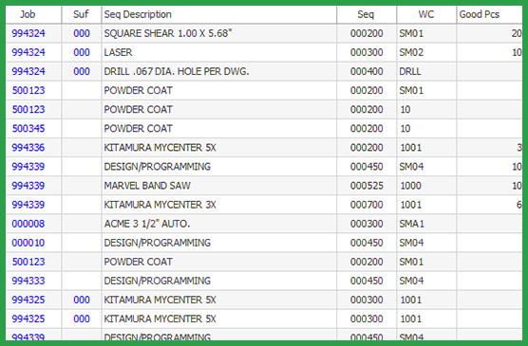This screenshot has height=346, width=528.
Task: Click the Seq Description column header
Action: click(x=218, y=14)
